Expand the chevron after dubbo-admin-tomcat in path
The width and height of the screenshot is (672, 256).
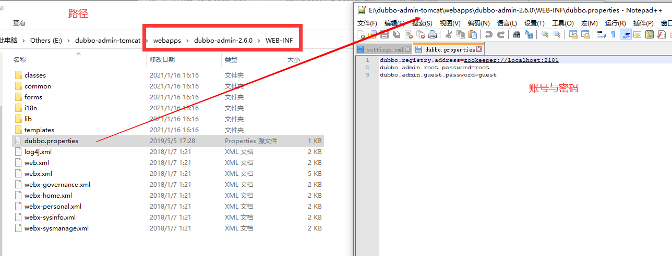click(147, 40)
